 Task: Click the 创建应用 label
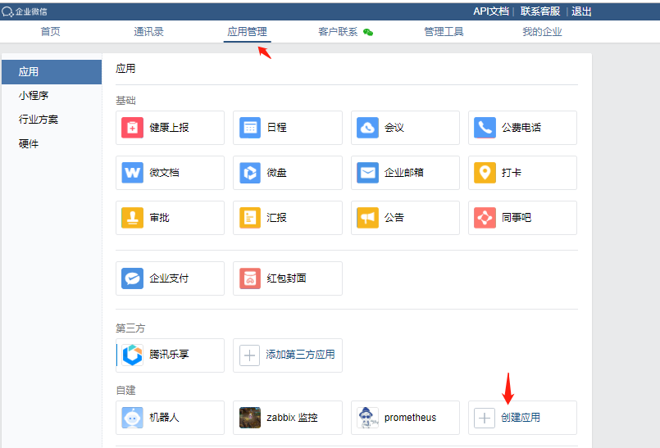(521, 418)
